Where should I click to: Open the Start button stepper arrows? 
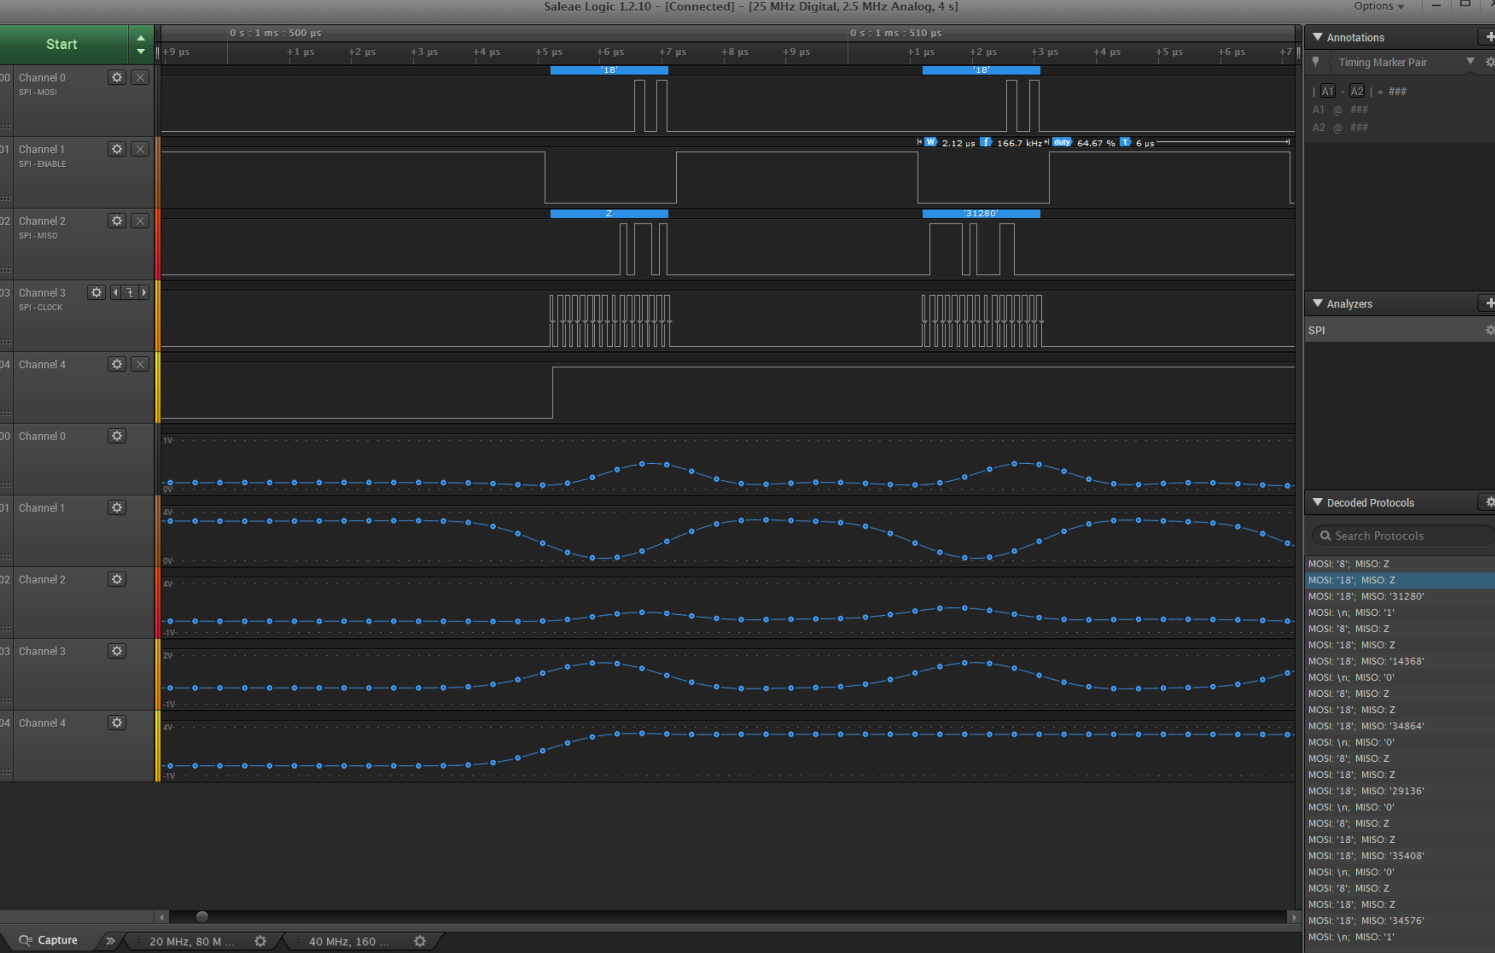(x=141, y=44)
